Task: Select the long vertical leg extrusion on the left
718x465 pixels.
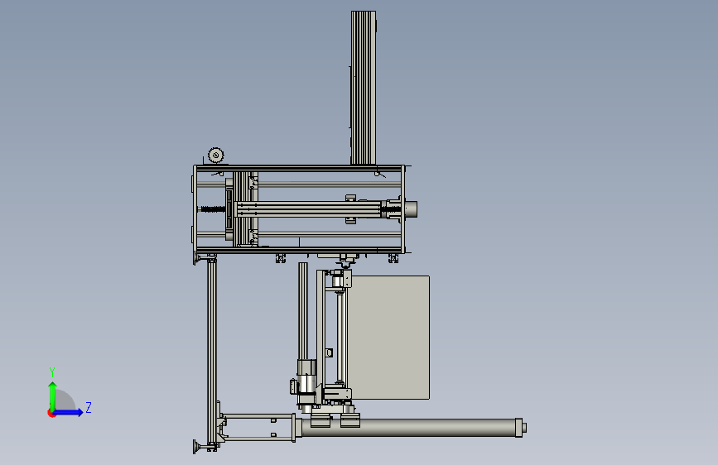Action: pos(211,352)
